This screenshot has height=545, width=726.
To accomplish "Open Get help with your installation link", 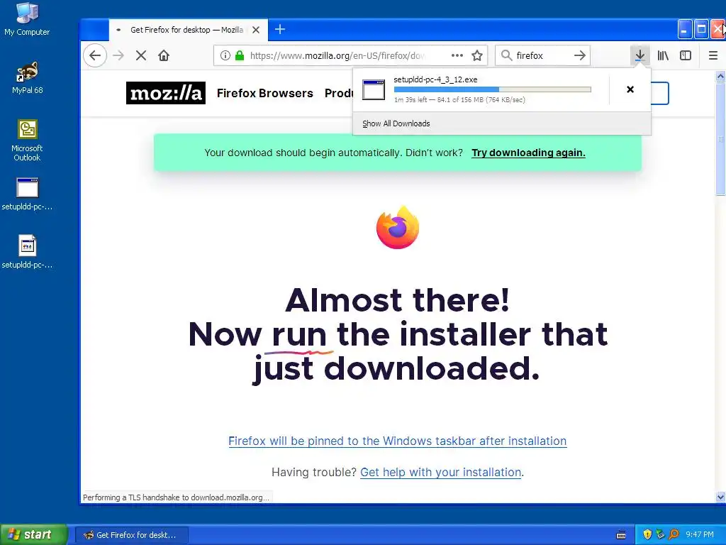I will (441, 472).
